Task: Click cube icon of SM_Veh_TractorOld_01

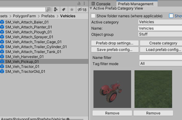Action: pos(2,71)
